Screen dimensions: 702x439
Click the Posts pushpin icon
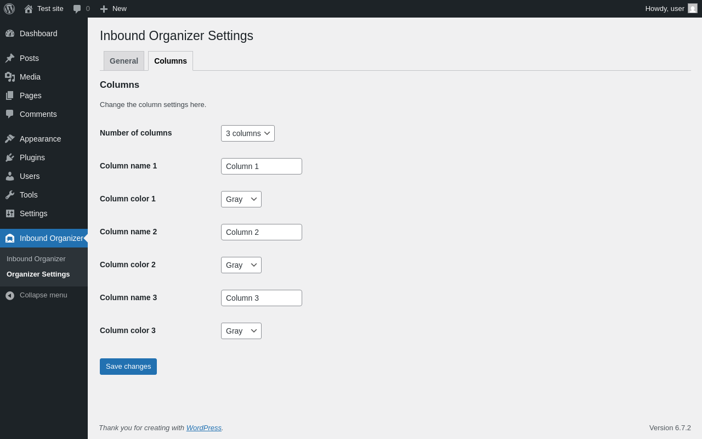point(10,58)
